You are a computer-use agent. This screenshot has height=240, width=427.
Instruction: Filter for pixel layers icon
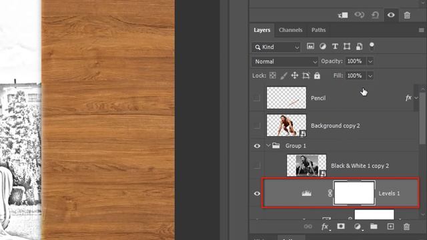click(x=310, y=46)
